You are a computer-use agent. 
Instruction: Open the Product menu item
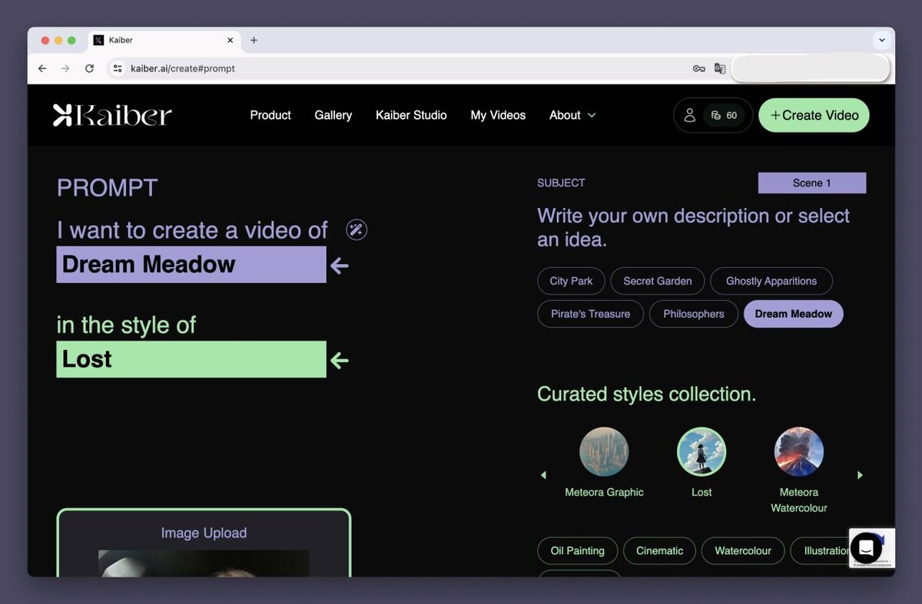(x=270, y=115)
